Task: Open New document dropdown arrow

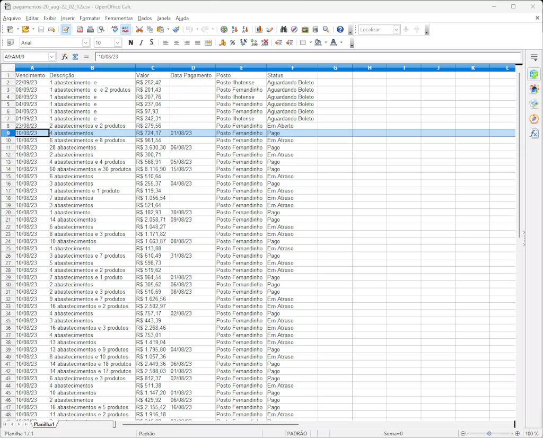Action: click(17, 30)
